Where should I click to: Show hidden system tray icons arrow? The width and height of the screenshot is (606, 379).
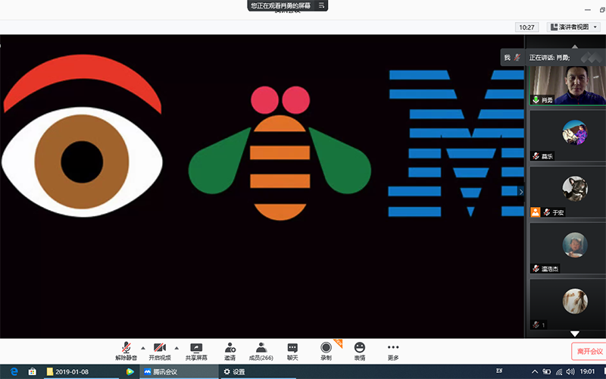pos(535,372)
